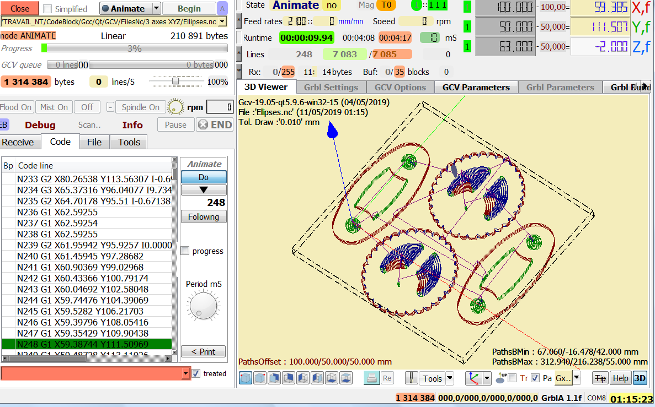Click the Re refresh button
The width and height of the screenshot is (655, 407).
click(387, 378)
